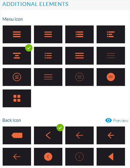Click the Preview link beside Back icon
Viewport: 130px width, 168px height.
[x=121, y=121]
